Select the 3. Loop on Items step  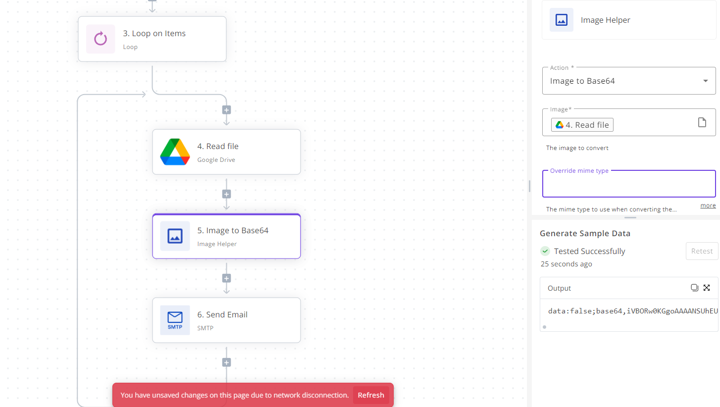point(152,39)
